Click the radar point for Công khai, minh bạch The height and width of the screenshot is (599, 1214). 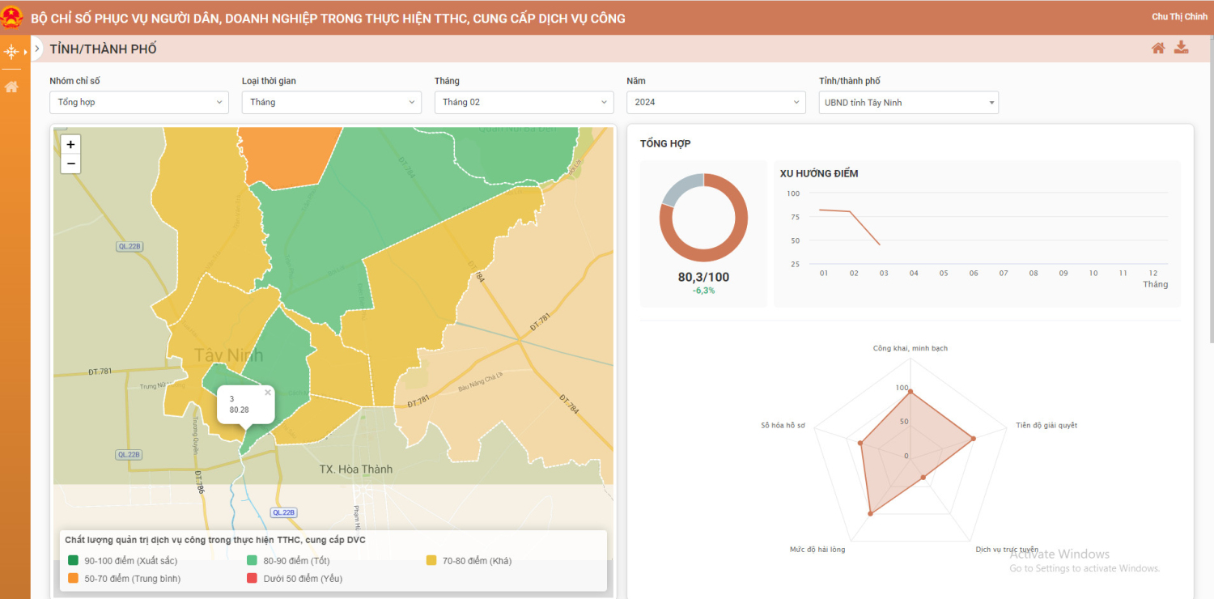click(910, 392)
